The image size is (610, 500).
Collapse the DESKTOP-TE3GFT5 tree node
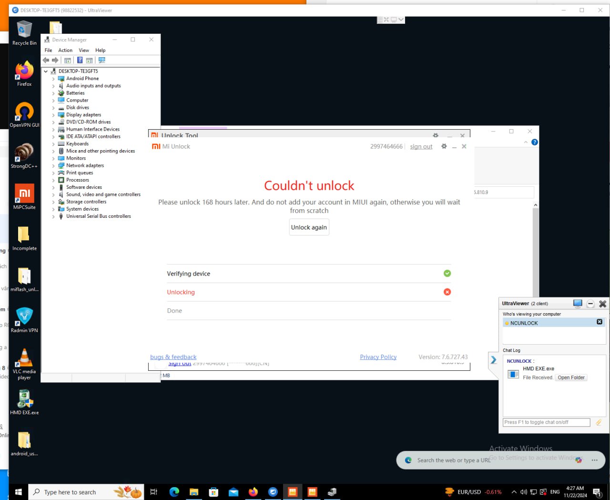pyautogui.click(x=46, y=71)
